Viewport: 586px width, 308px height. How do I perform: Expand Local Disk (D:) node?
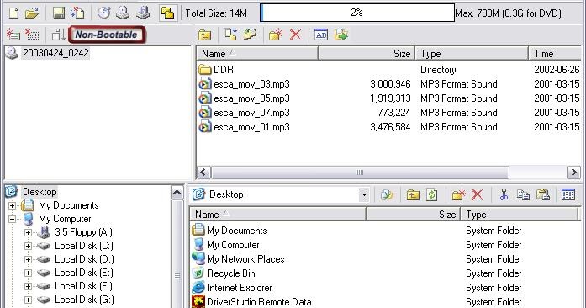tap(28, 259)
